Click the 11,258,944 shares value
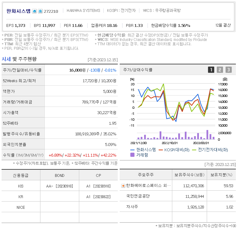 [x=195, y=196]
